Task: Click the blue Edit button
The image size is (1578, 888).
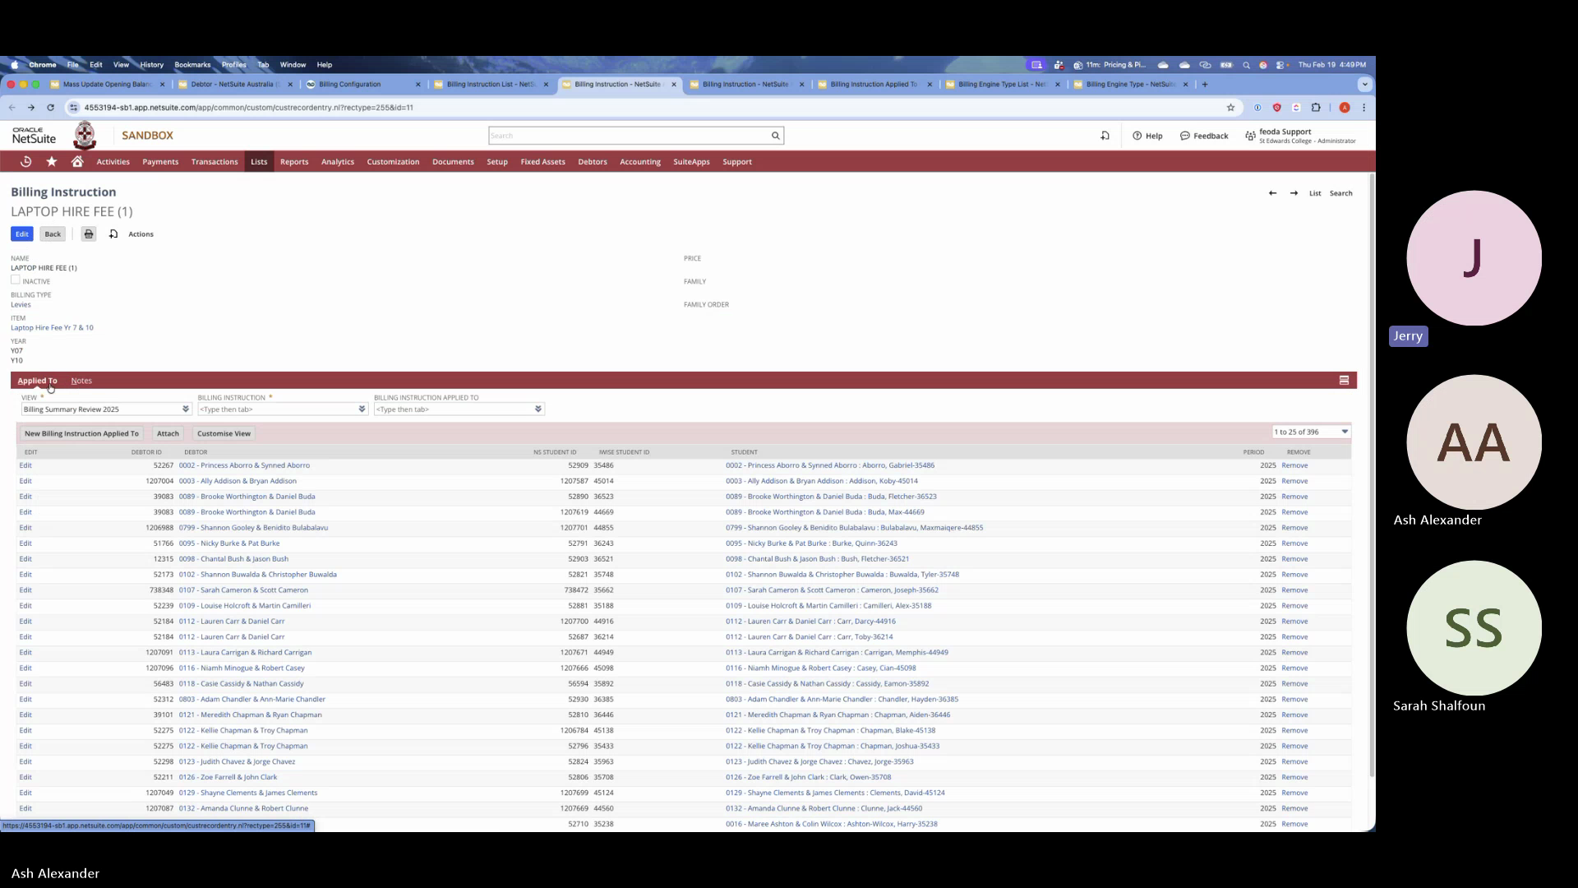Action: (x=22, y=234)
